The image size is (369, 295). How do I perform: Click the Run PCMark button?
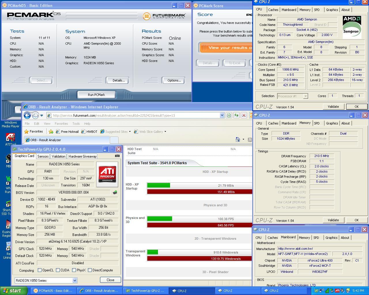(x=96, y=95)
